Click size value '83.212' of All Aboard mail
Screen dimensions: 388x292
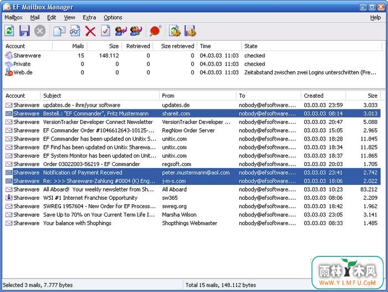tap(369, 189)
